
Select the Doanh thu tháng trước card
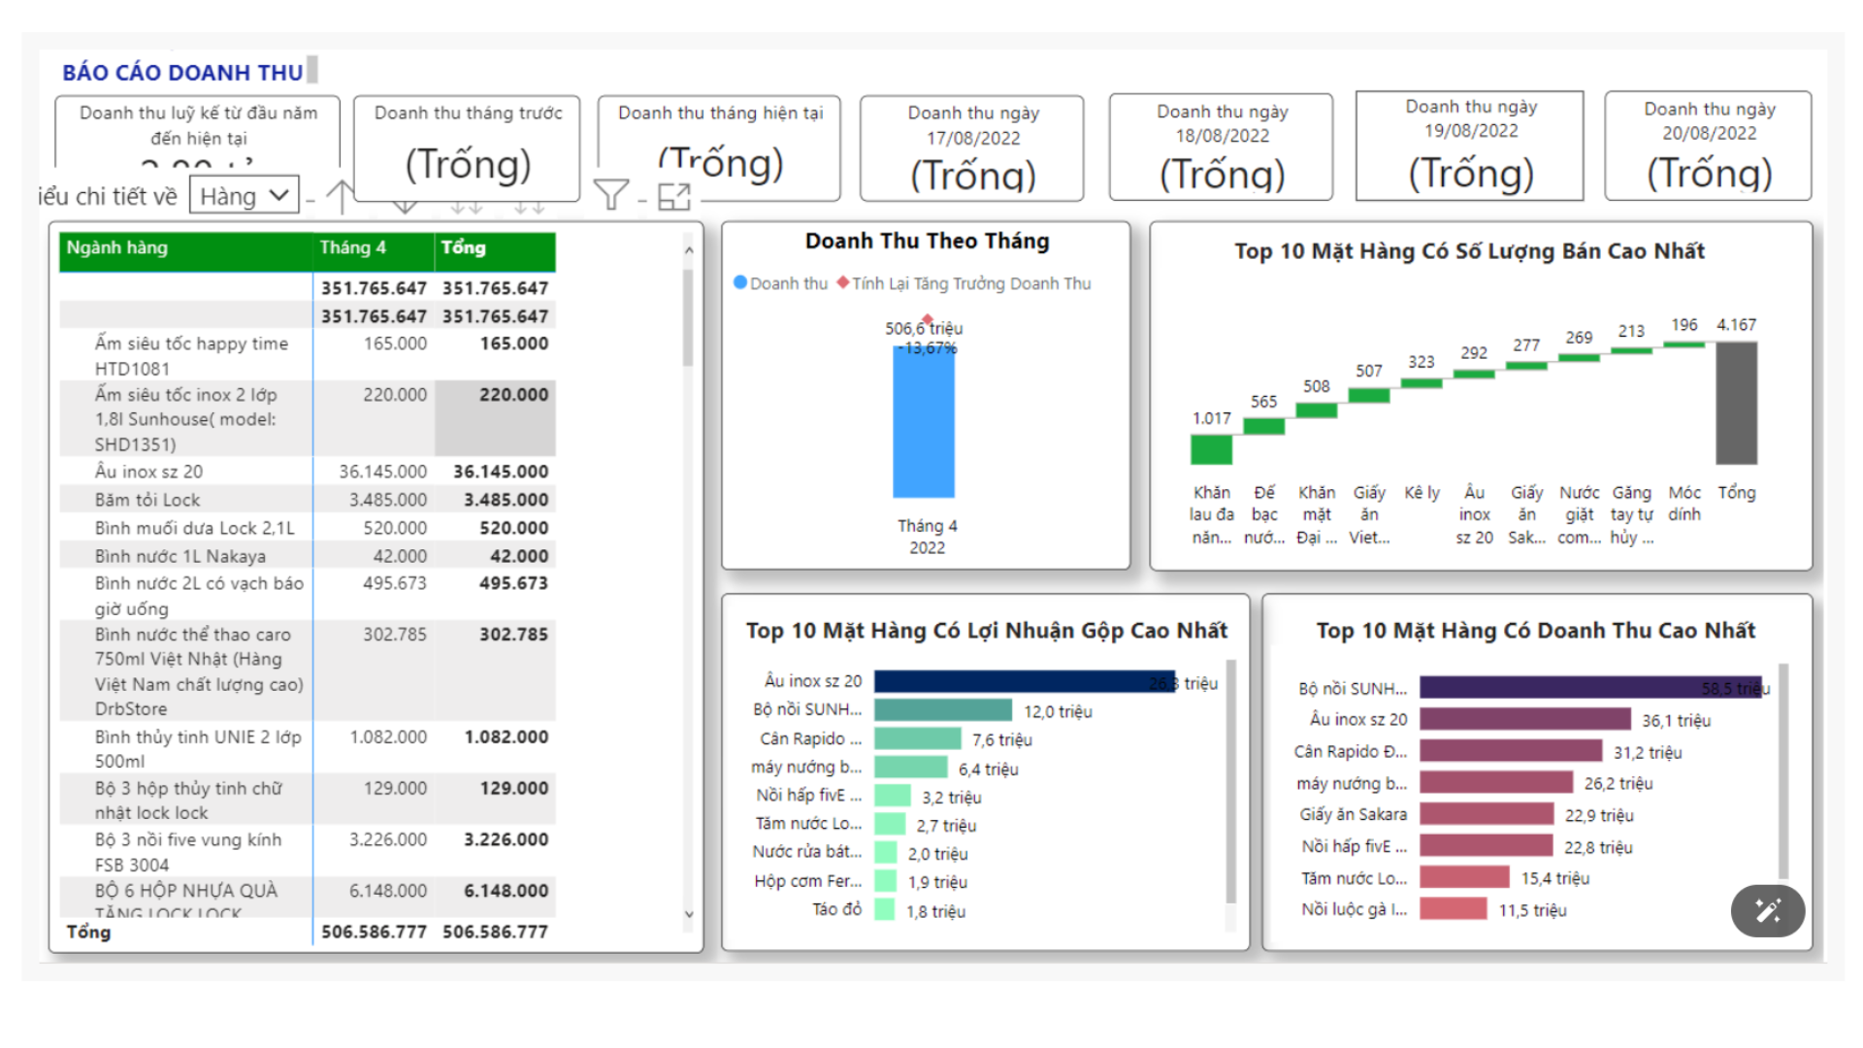pos(468,147)
